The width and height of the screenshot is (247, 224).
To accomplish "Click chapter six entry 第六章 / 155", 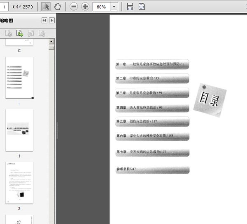I will pyautogui.click(x=152, y=136).
